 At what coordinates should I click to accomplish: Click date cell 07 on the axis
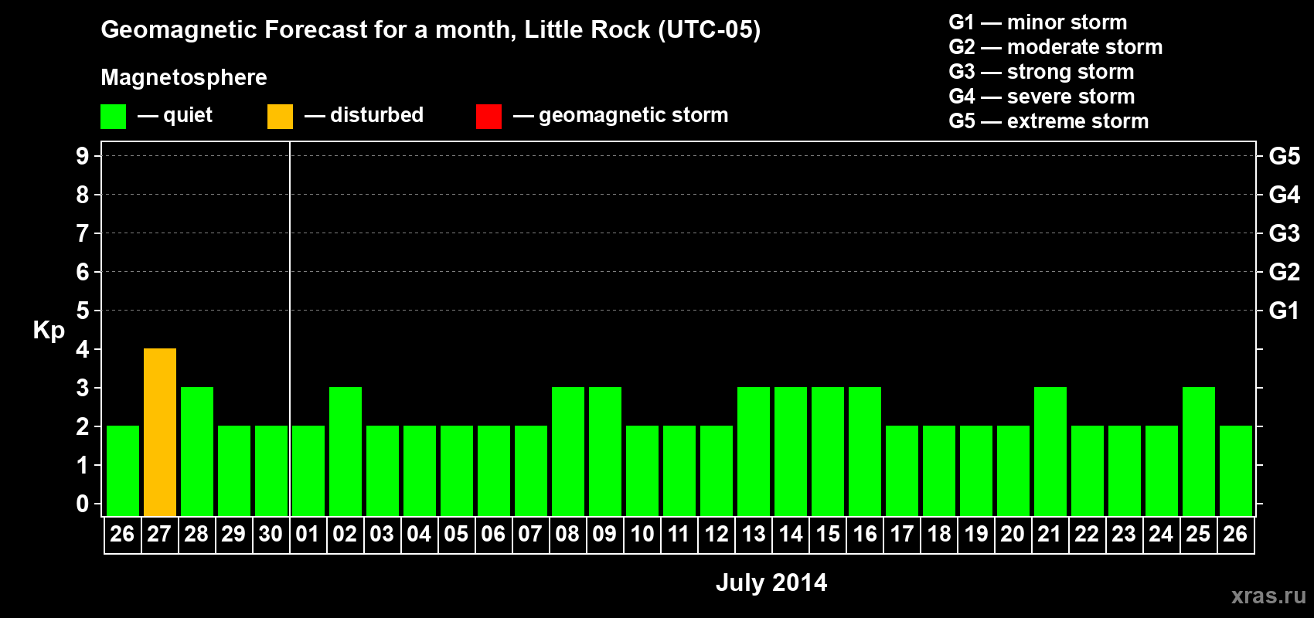[x=530, y=535]
